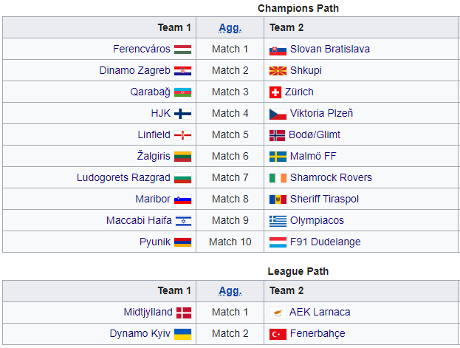The height and width of the screenshot is (348, 460).
Task: Click the Agg. header in League Path table
Action: point(230,291)
